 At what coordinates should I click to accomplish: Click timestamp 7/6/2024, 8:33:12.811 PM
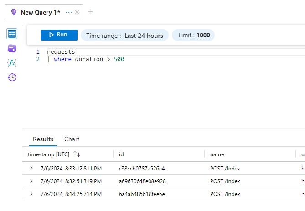(x=71, y=169)
